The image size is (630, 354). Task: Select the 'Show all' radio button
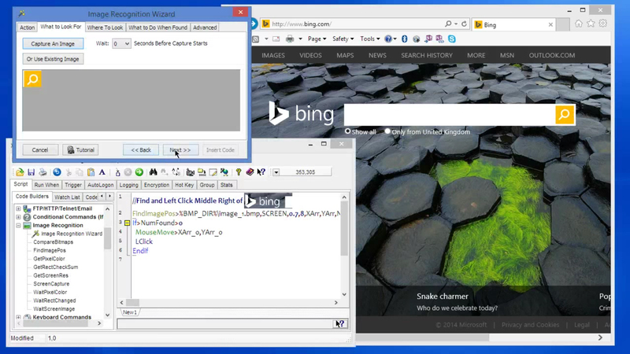pyautogui.click(x=347, y=131)
